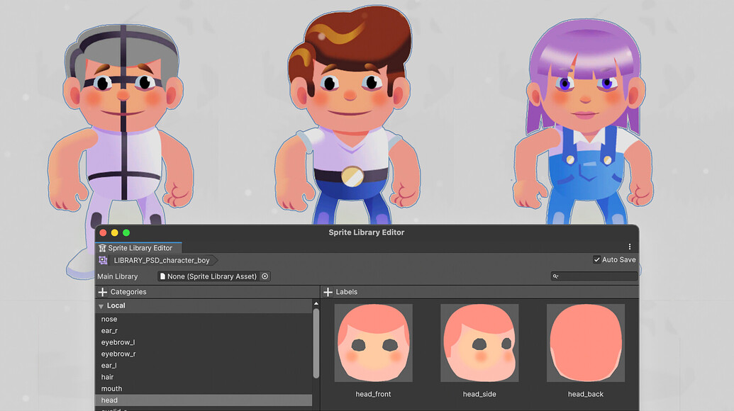Toggle Auto Save off then verify label
This screenshot has width=734, height=411.
(x=597, y=259)
